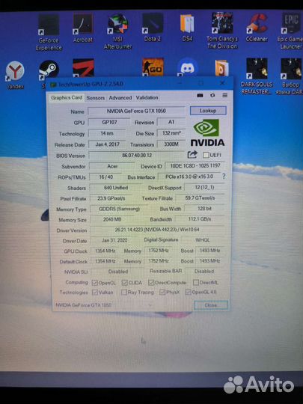Screen dimensions: 303x404
Task: Open the GPU-Z hamburger menu
Action: pos(224,96)
